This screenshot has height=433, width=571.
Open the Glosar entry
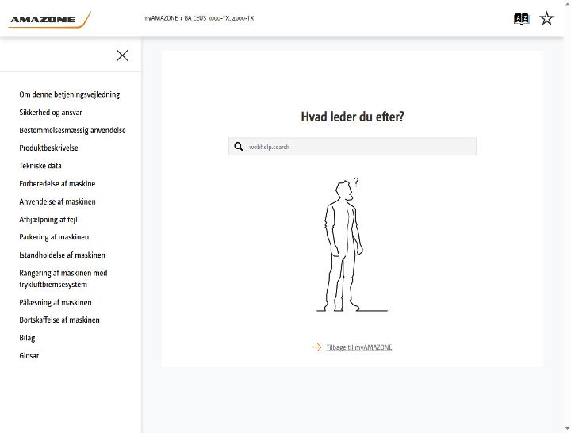pyautogui.click(x=29, y=356)
